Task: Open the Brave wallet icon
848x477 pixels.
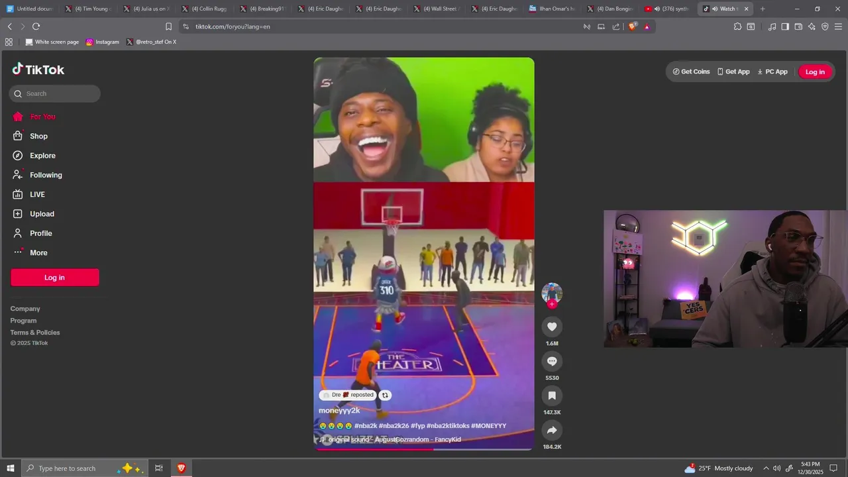Action: click(798, 26)
